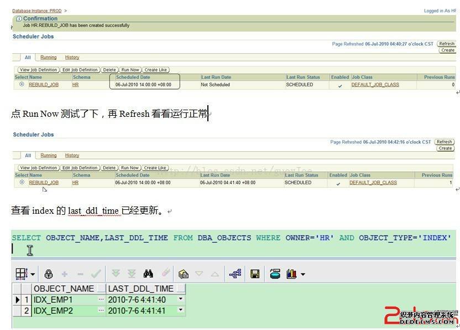The image size is (460, 330).
Task: Select REBUILD_JOB radio button in first jobs table
Action: click(22, 85)
